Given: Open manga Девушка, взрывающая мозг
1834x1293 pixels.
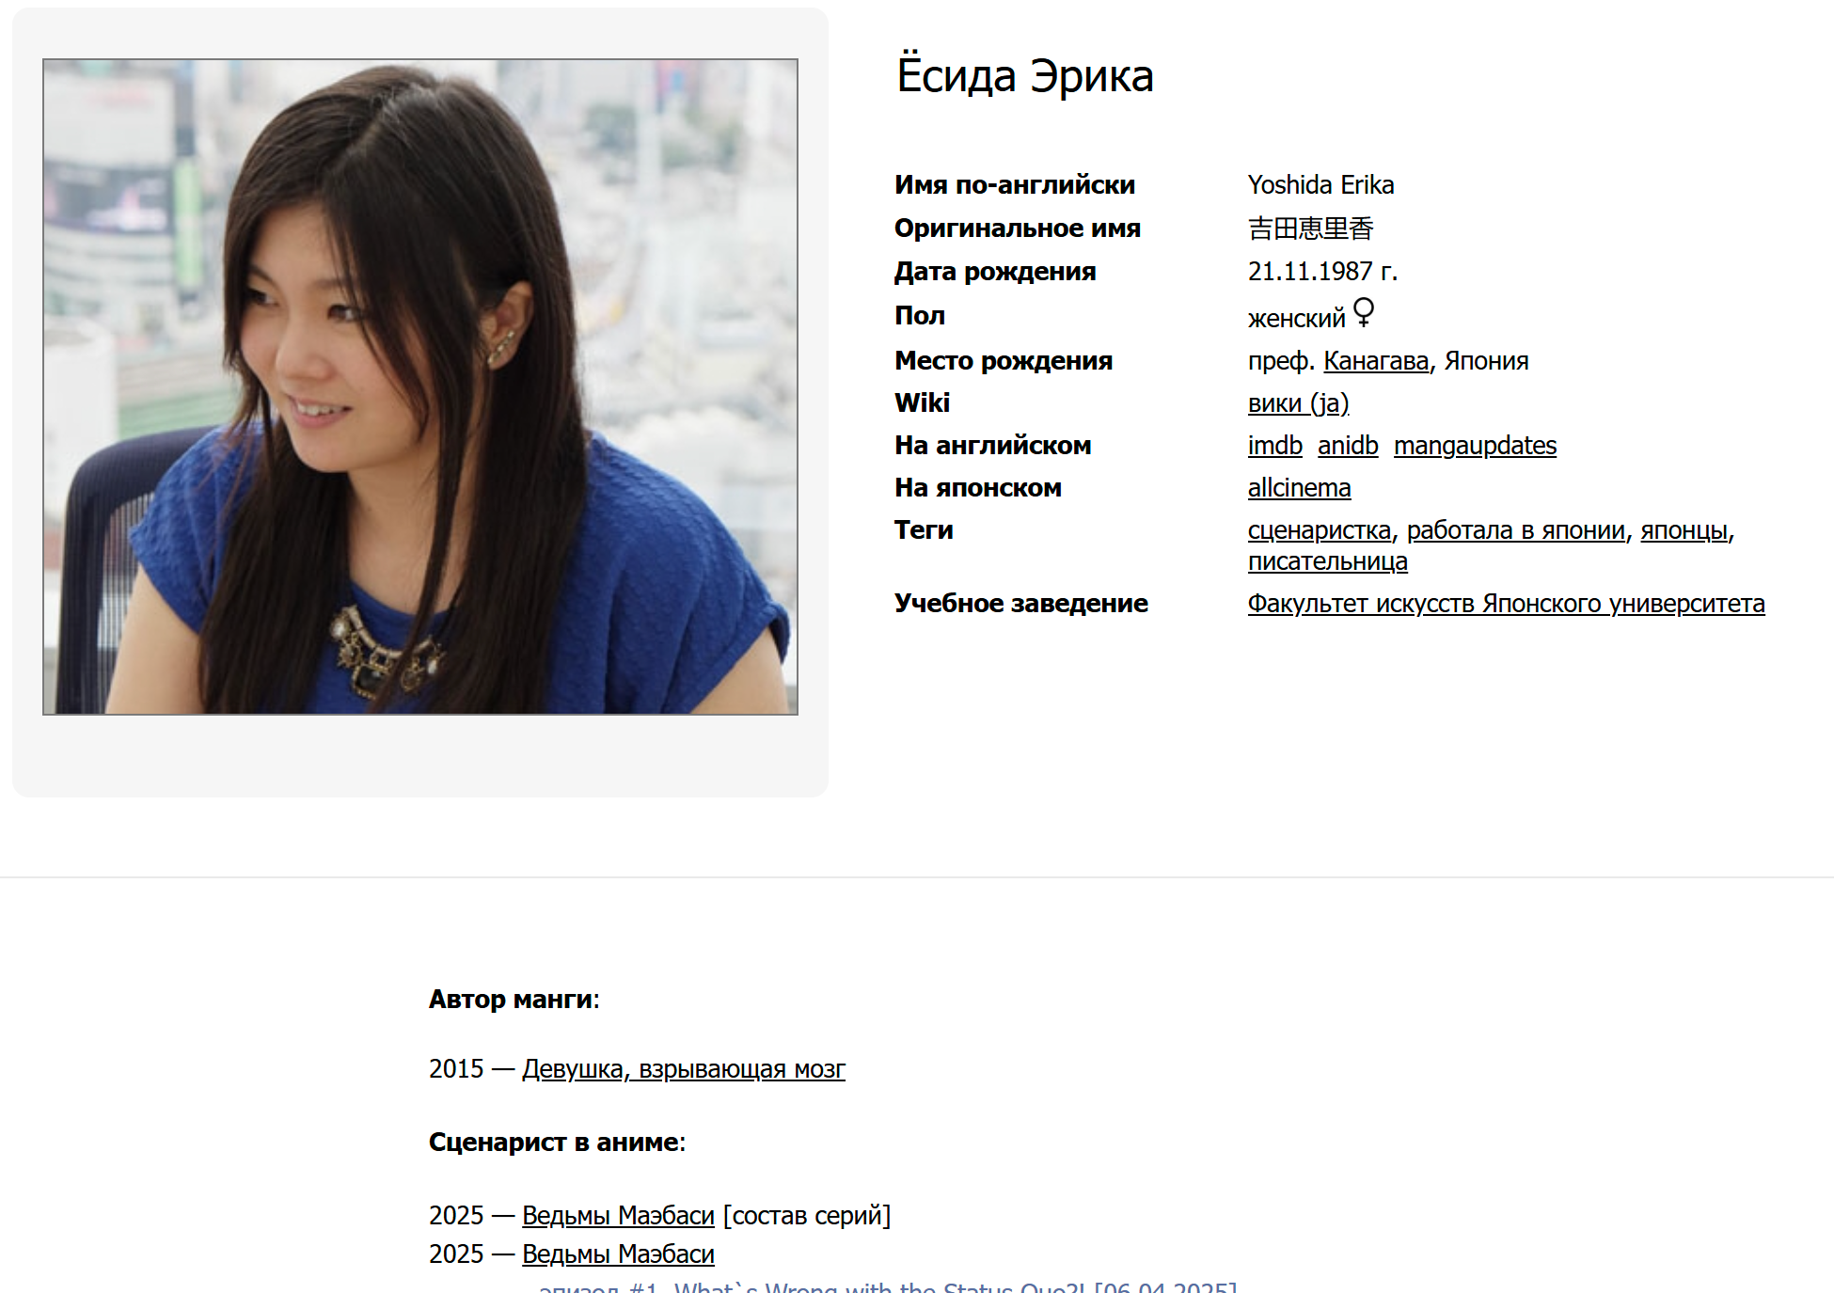Looking at the screenshot, I should tap(683, 1069).
